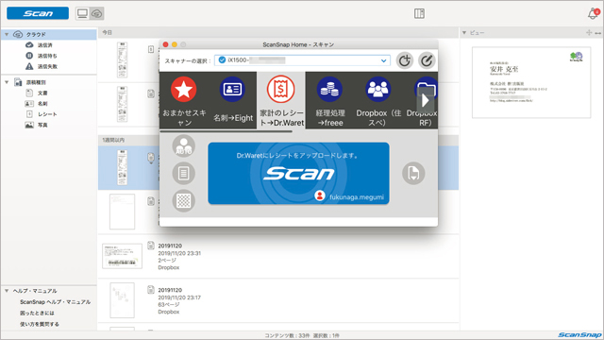Select the thumbnail of 20191120 23:31 document
The image size is (604, 340).
tap(122, 256)
